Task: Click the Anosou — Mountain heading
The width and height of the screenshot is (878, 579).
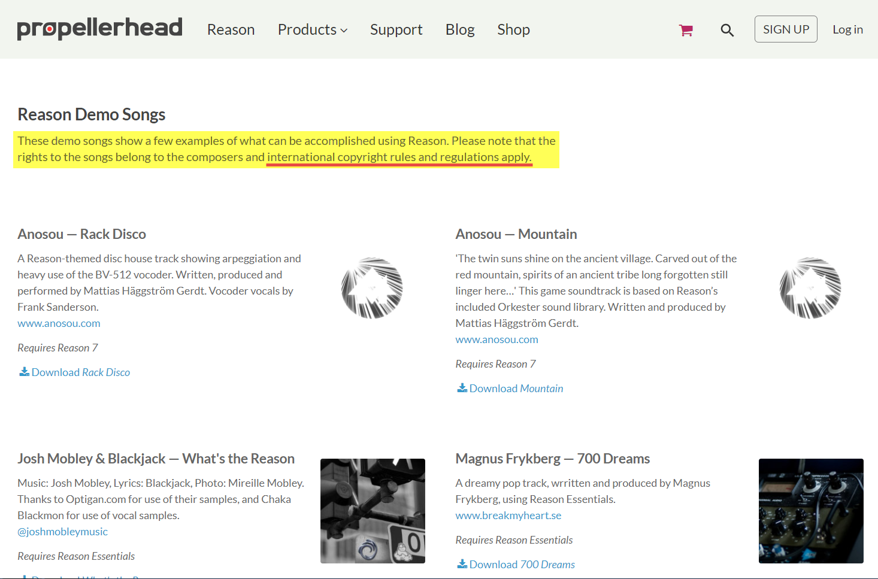Action: point(516,234)
